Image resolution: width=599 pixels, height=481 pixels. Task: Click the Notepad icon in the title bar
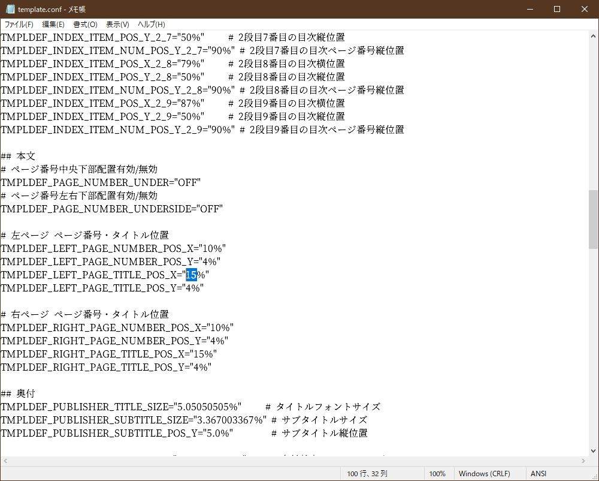[10, 9]
